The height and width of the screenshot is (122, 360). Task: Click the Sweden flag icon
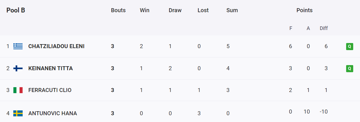(x=18, y=114)
